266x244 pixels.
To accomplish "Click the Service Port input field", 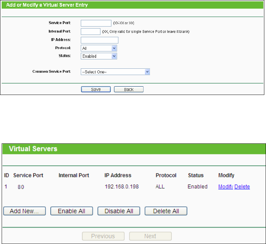I will [x=96, y=23].
